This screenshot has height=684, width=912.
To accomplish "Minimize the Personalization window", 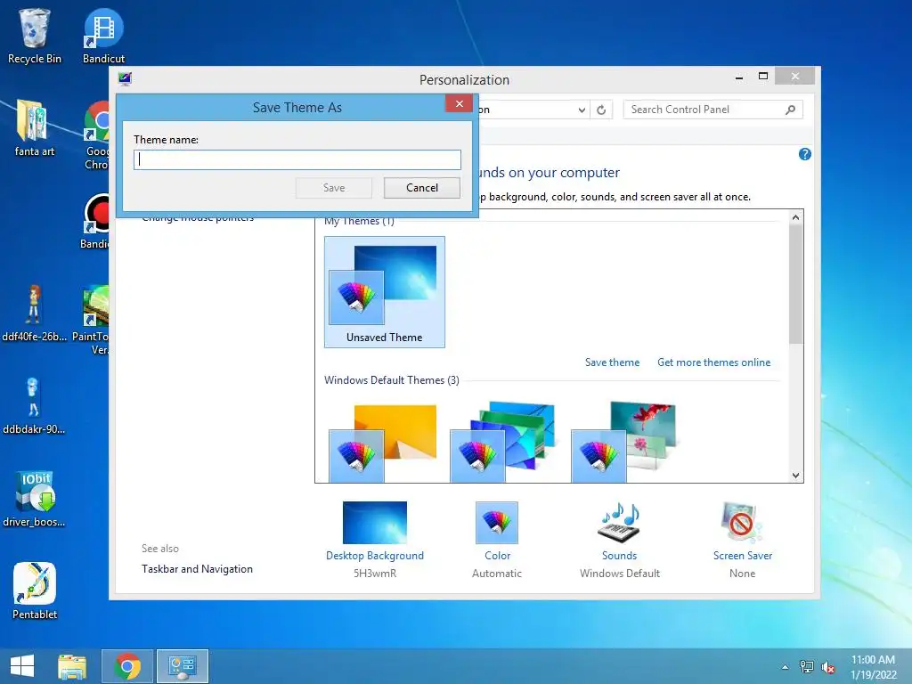I will (x=738, y=77).
